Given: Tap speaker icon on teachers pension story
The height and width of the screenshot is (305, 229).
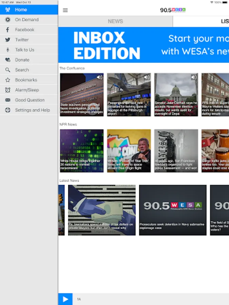Looking at the screenshot, I should pyautogui.click(x=99, y=77).
